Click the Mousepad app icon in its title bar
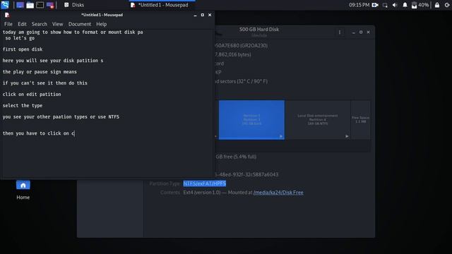 (7, 15)
